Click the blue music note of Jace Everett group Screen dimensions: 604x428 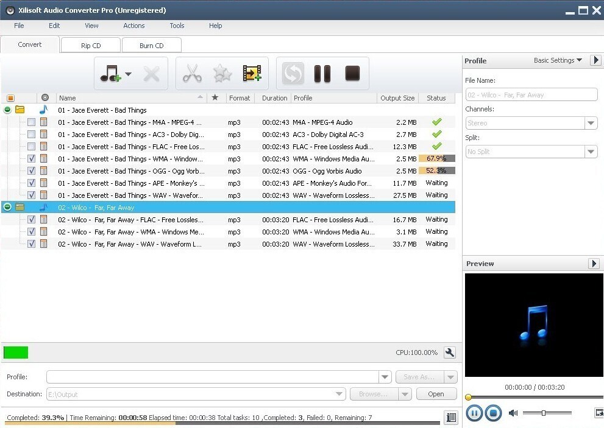(43, 110)
